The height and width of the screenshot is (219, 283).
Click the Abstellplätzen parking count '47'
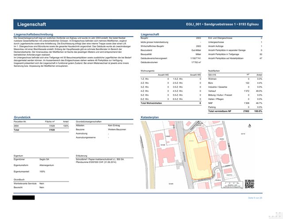[x=261, y=58]
